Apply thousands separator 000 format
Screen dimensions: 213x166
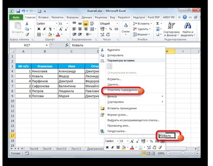116,29
